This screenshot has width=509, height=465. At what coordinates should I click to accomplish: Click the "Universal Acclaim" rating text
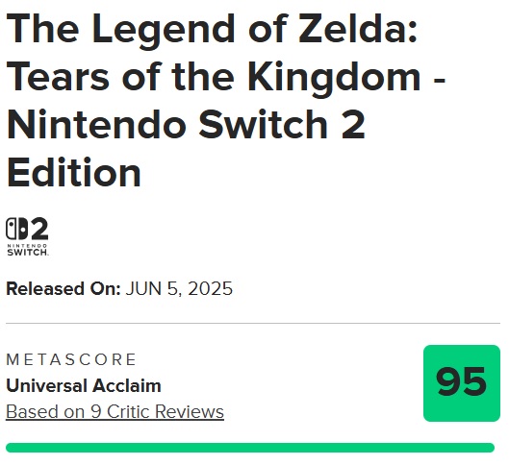84,386
